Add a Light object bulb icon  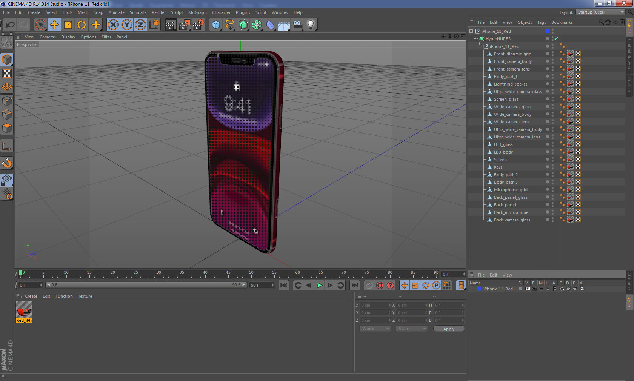311,25
